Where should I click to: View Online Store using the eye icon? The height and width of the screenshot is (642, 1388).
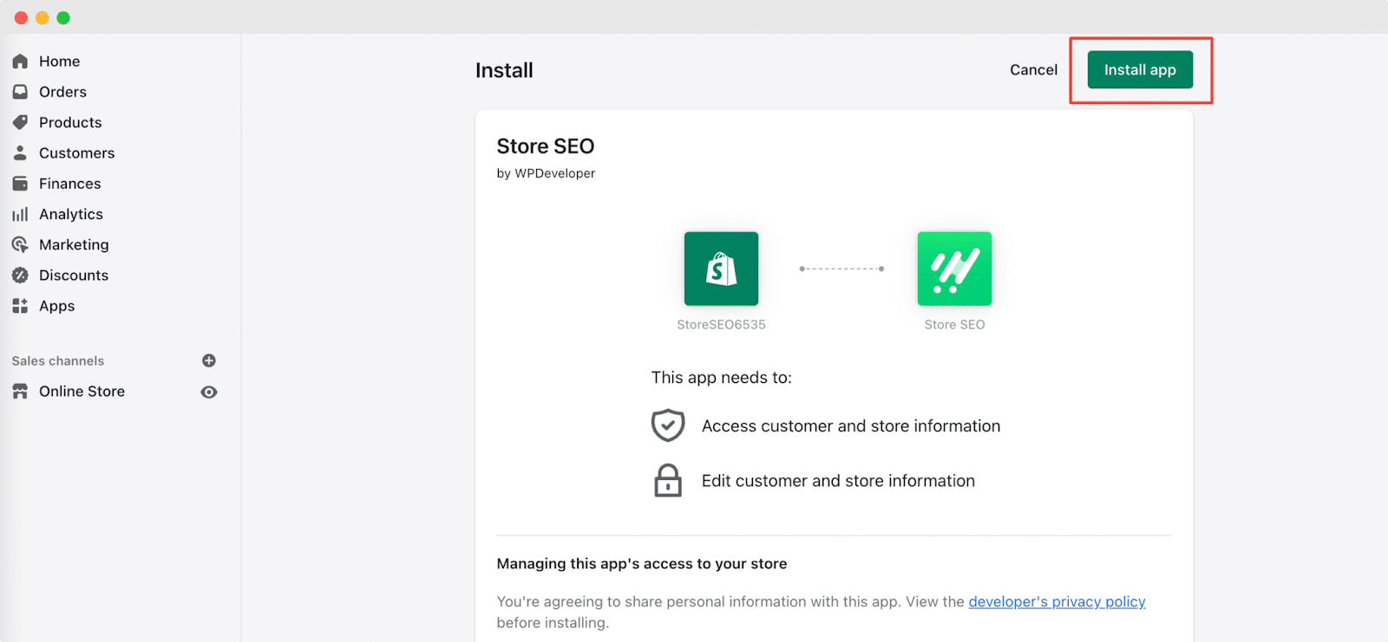click(209, 392)
